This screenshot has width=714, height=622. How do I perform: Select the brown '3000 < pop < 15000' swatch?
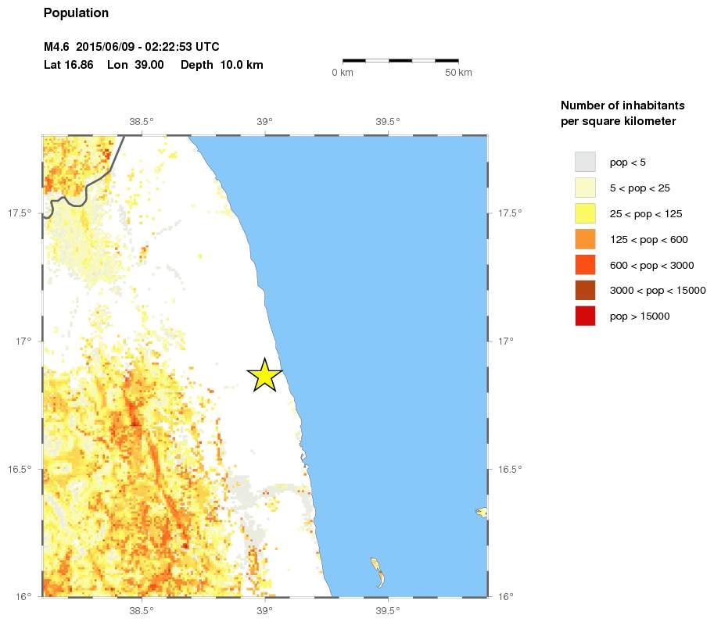tap(585, 291)
